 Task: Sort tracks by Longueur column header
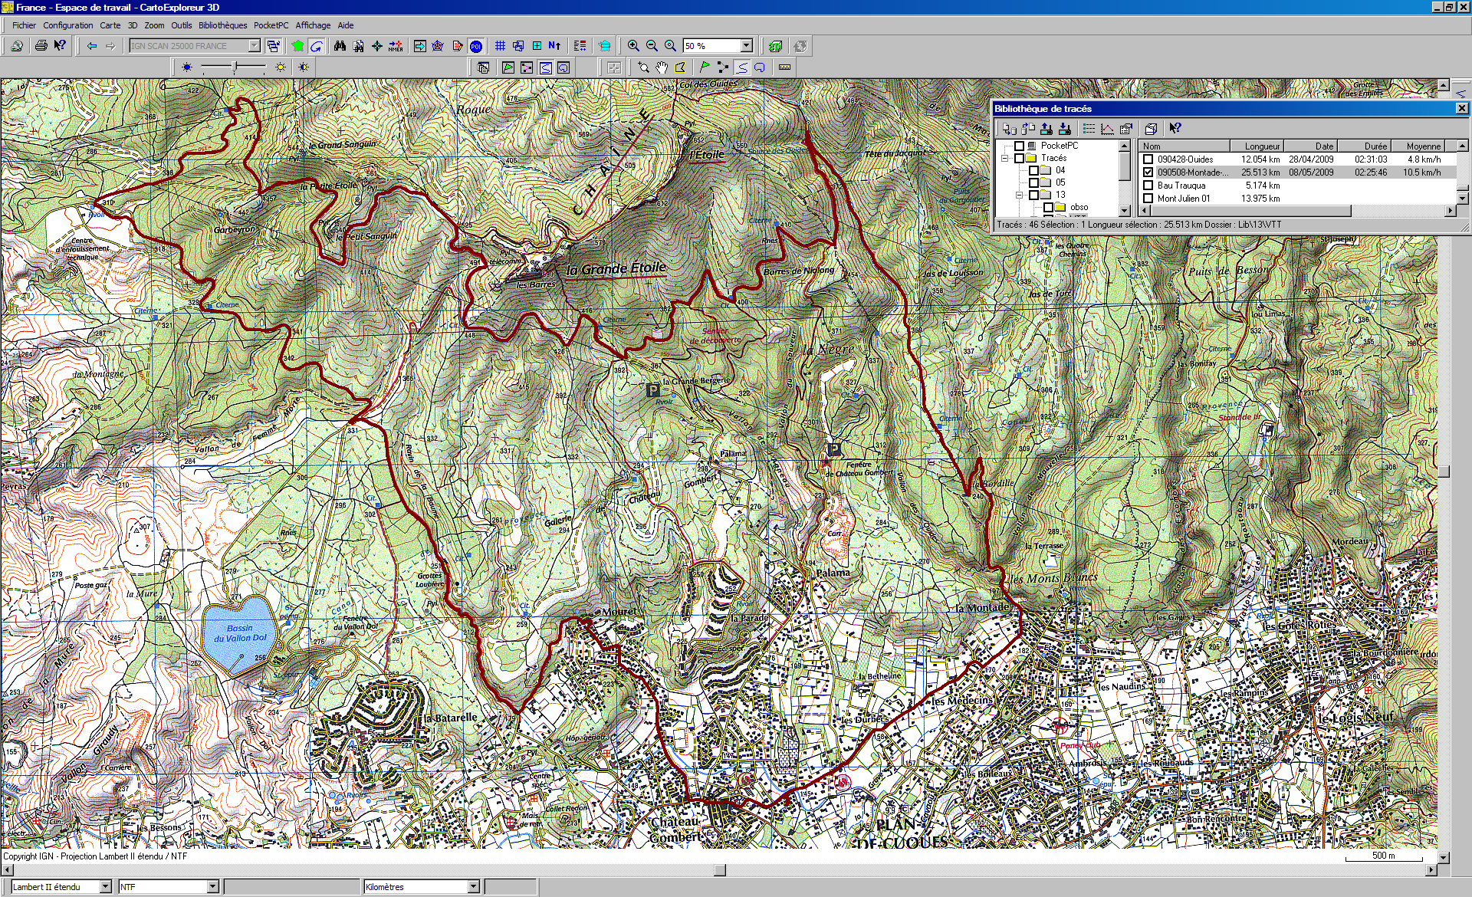[1257, 146]
